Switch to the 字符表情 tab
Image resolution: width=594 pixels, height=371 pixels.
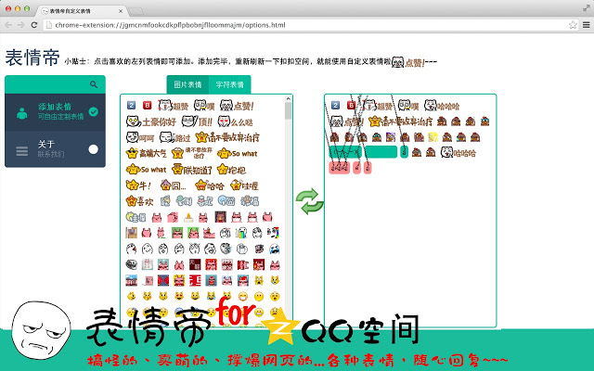pos(229,84)
